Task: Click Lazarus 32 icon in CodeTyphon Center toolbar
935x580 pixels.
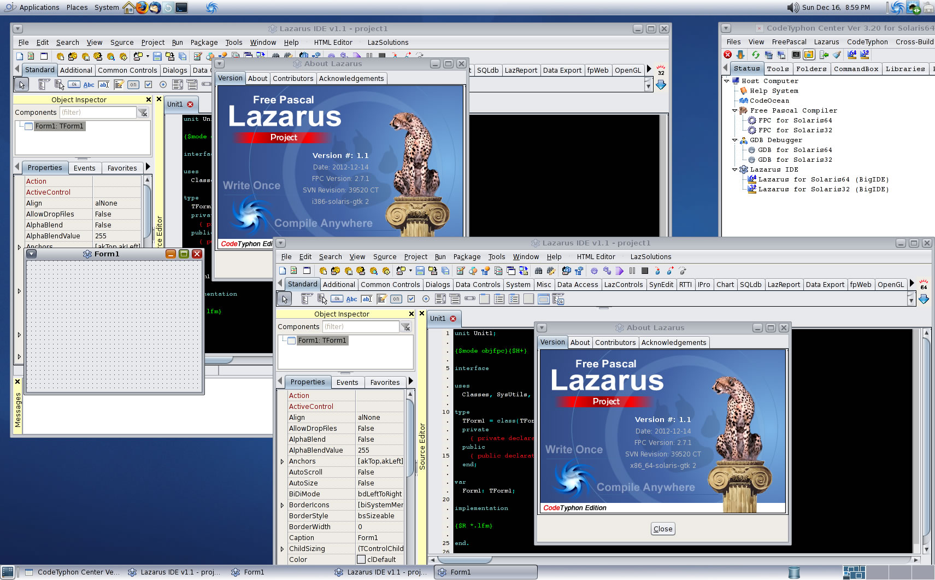Action: tap(865, 55)
